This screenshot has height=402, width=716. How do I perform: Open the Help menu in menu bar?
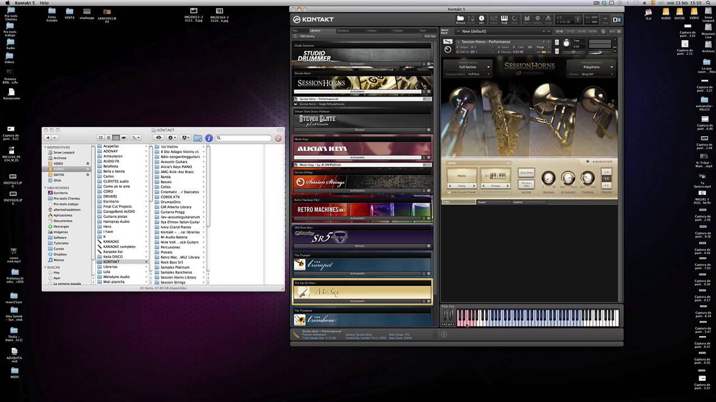coord(44,3)
